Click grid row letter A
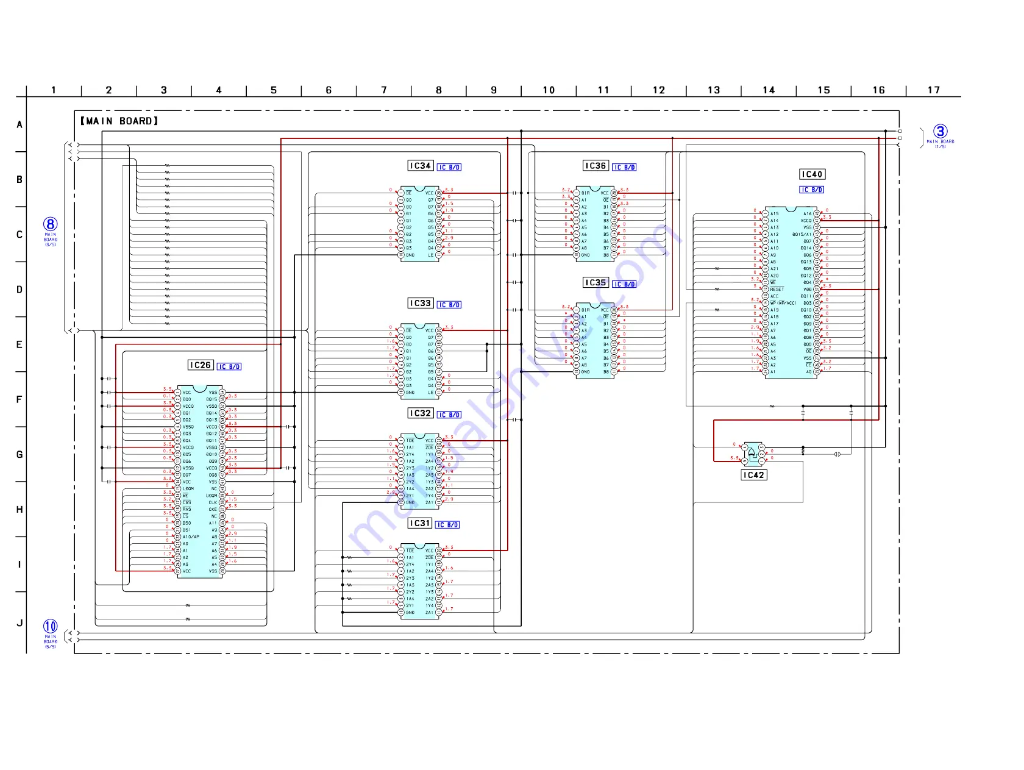This screenshot has height=770, width=1024. click(x=20, y=125)
